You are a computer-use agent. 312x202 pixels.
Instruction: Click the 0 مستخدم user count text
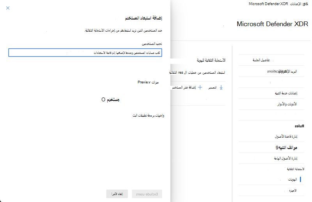tap(110, 99)
